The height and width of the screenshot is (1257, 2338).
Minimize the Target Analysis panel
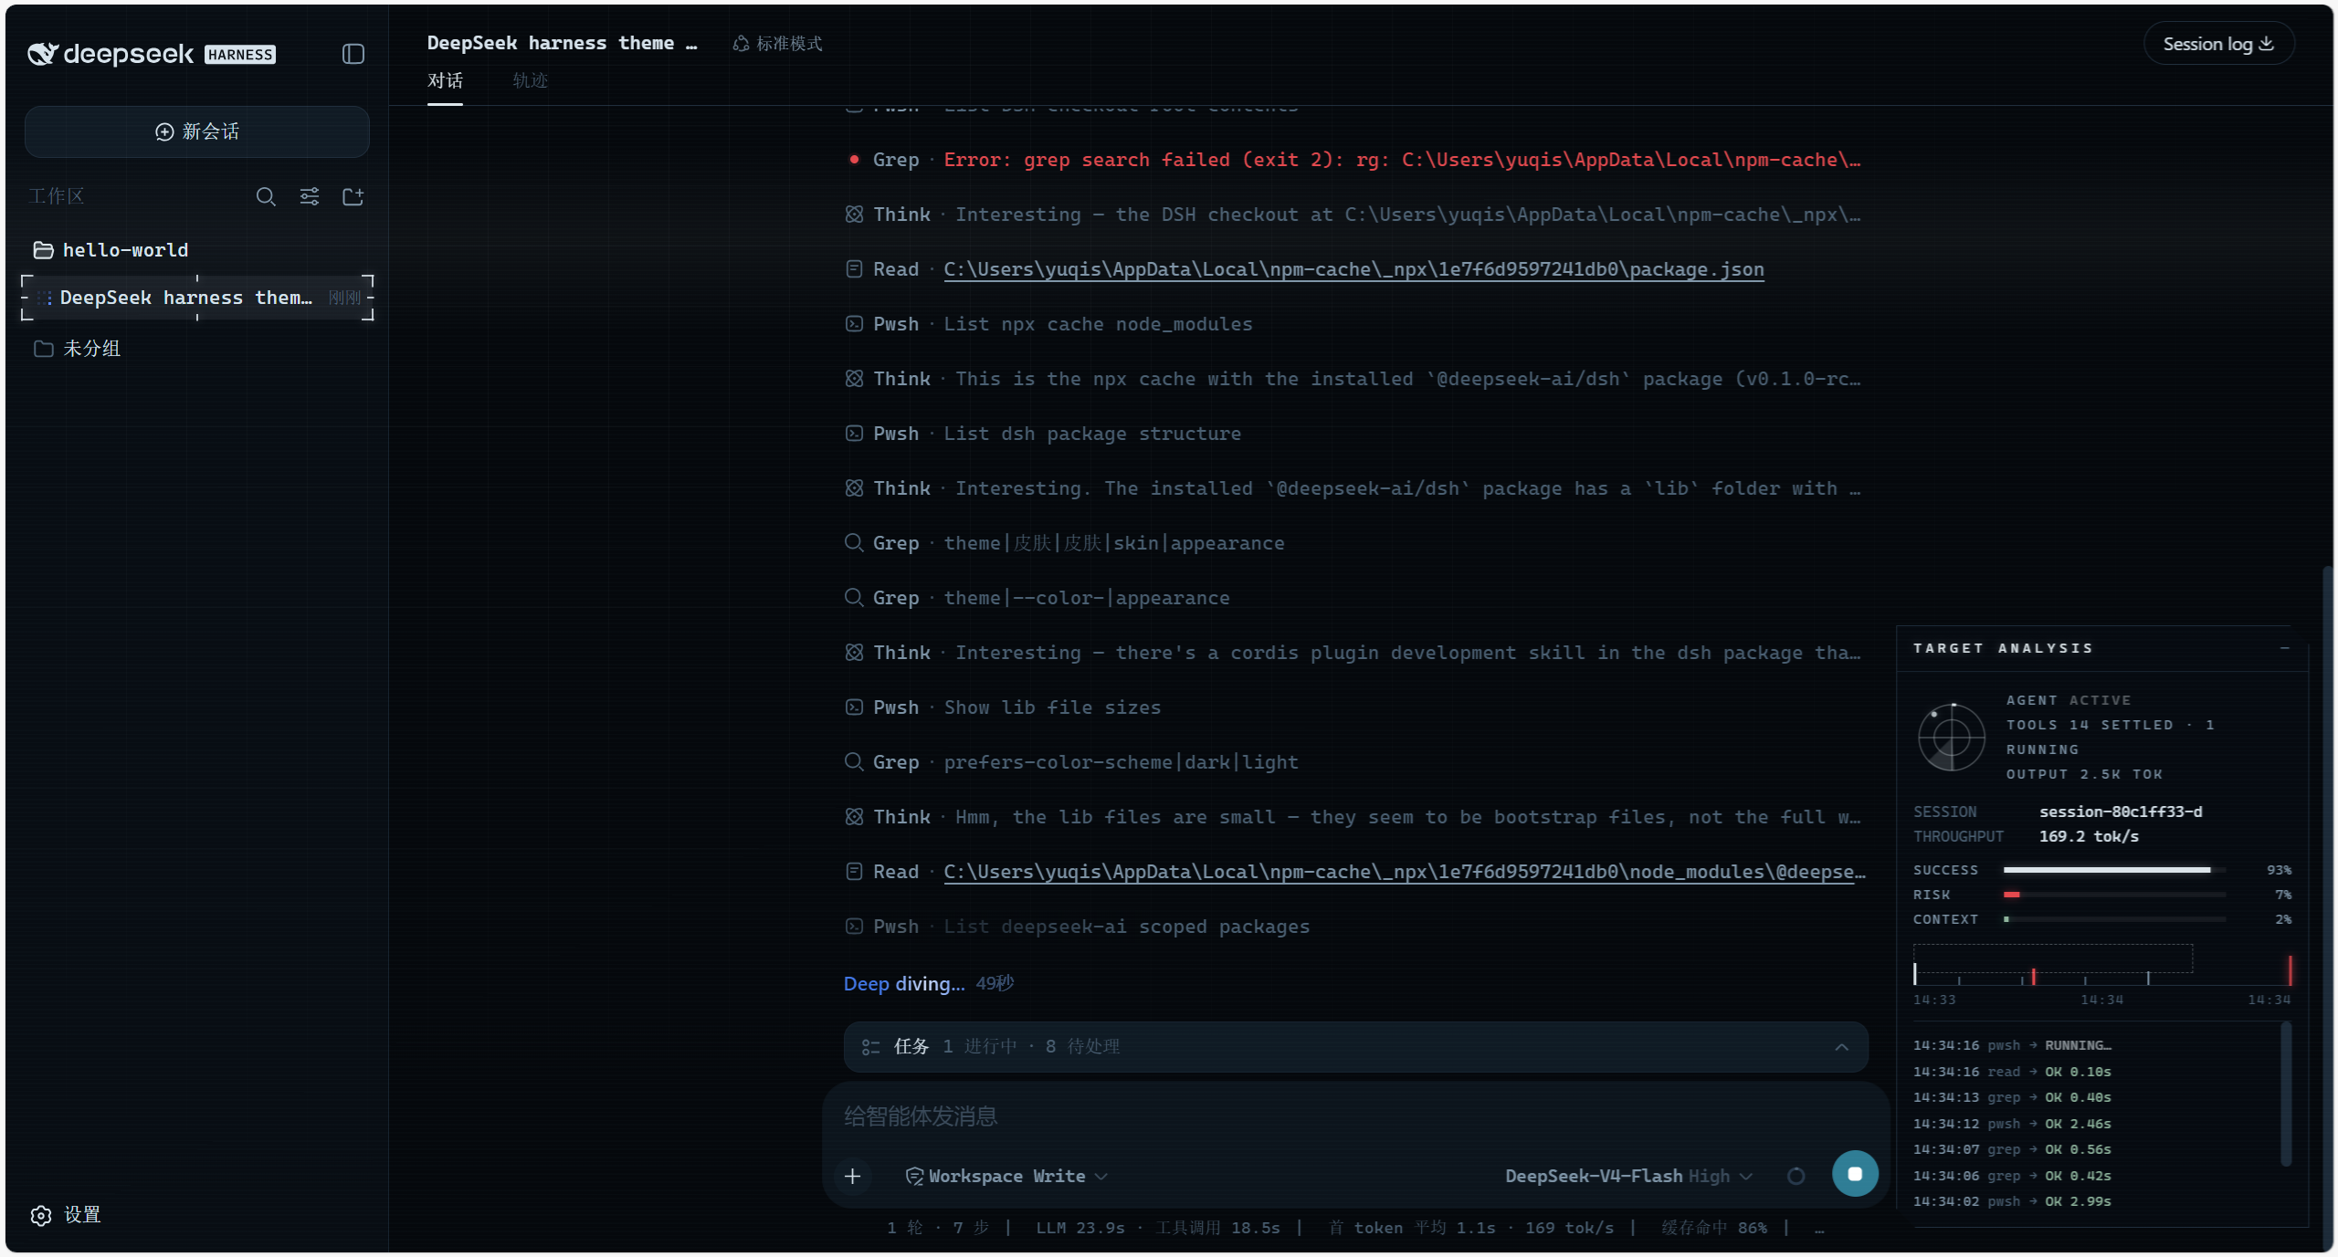[2285, 648]
